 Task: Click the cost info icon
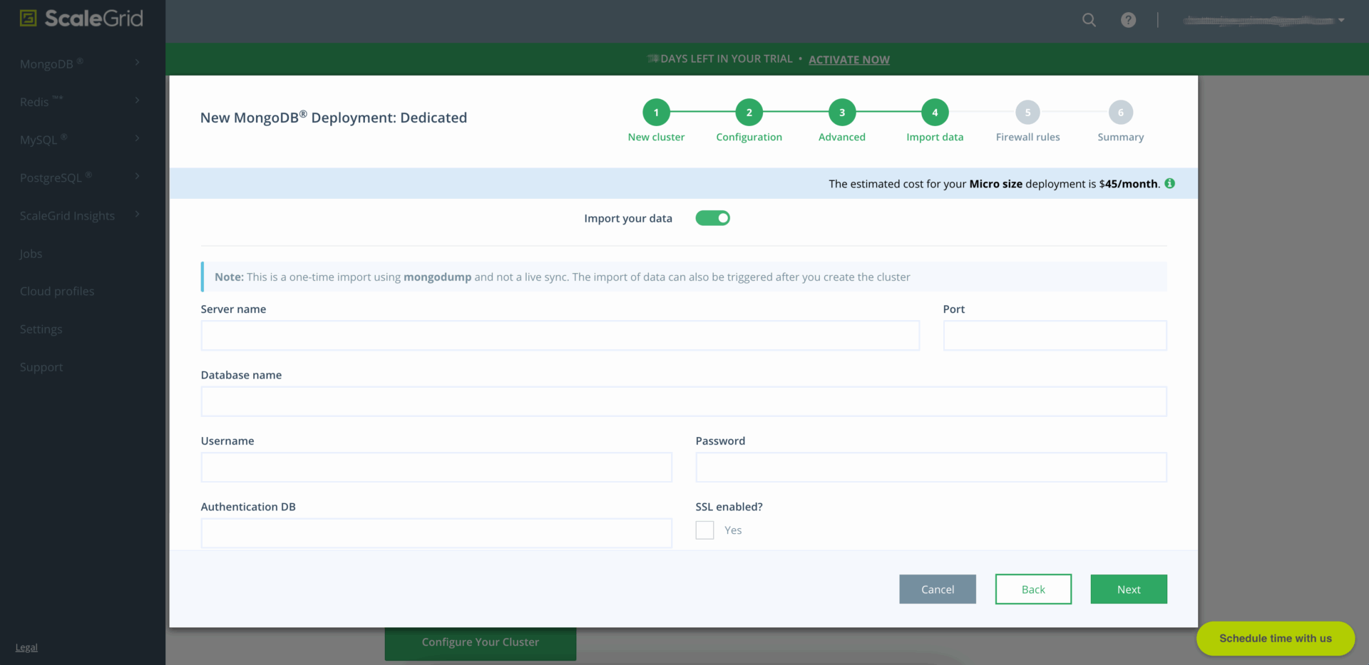(1169, 183)
